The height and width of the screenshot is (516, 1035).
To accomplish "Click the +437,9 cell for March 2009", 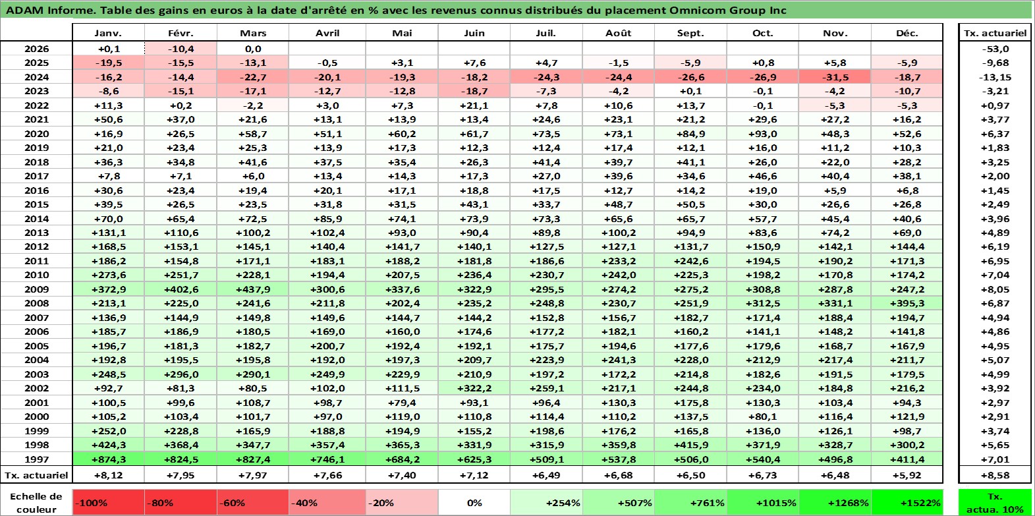I will [x=253, y=289].
